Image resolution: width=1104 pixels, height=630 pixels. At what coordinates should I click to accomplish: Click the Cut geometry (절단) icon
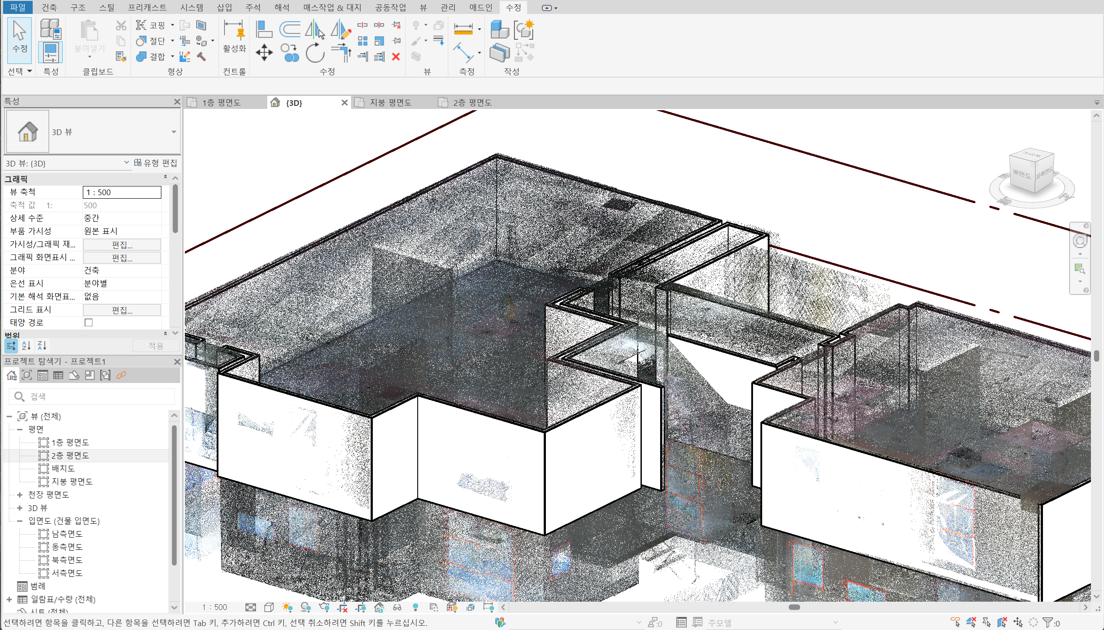[141, 41]
